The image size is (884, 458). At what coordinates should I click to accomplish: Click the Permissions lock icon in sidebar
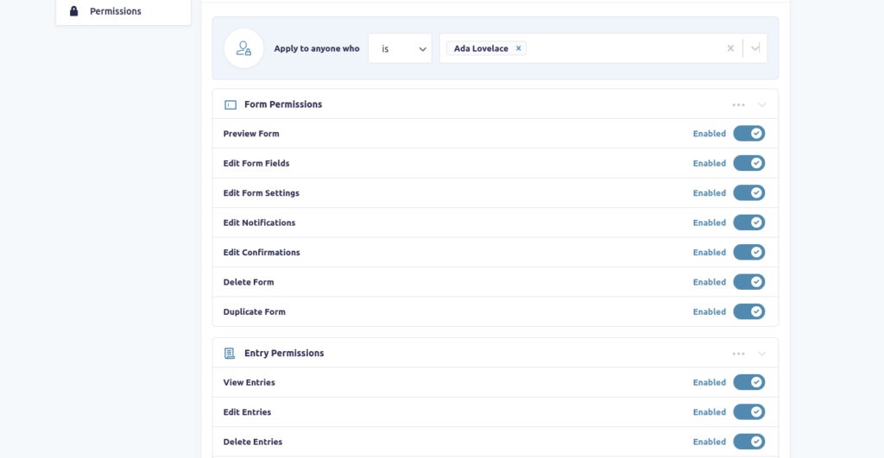click(74, 10)
